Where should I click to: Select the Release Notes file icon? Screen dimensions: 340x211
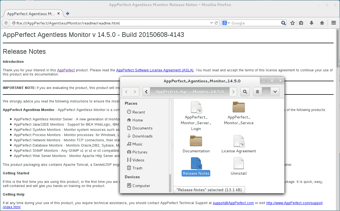coord(196,163)
